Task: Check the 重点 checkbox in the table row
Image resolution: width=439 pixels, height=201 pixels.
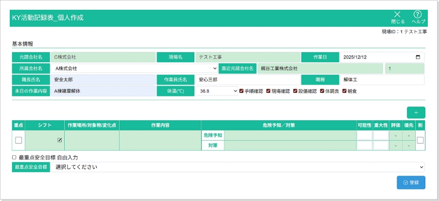Action: [18, 140]
